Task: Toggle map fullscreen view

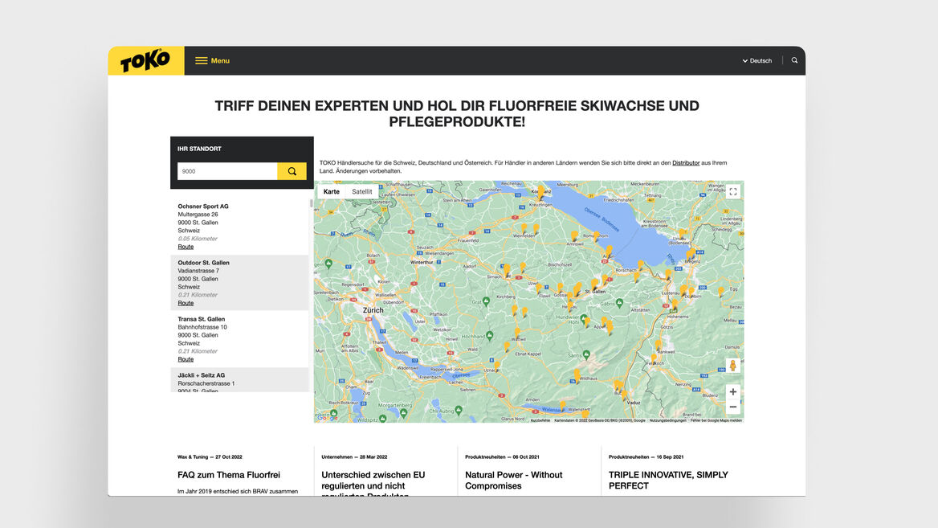Action: [732, 191]
